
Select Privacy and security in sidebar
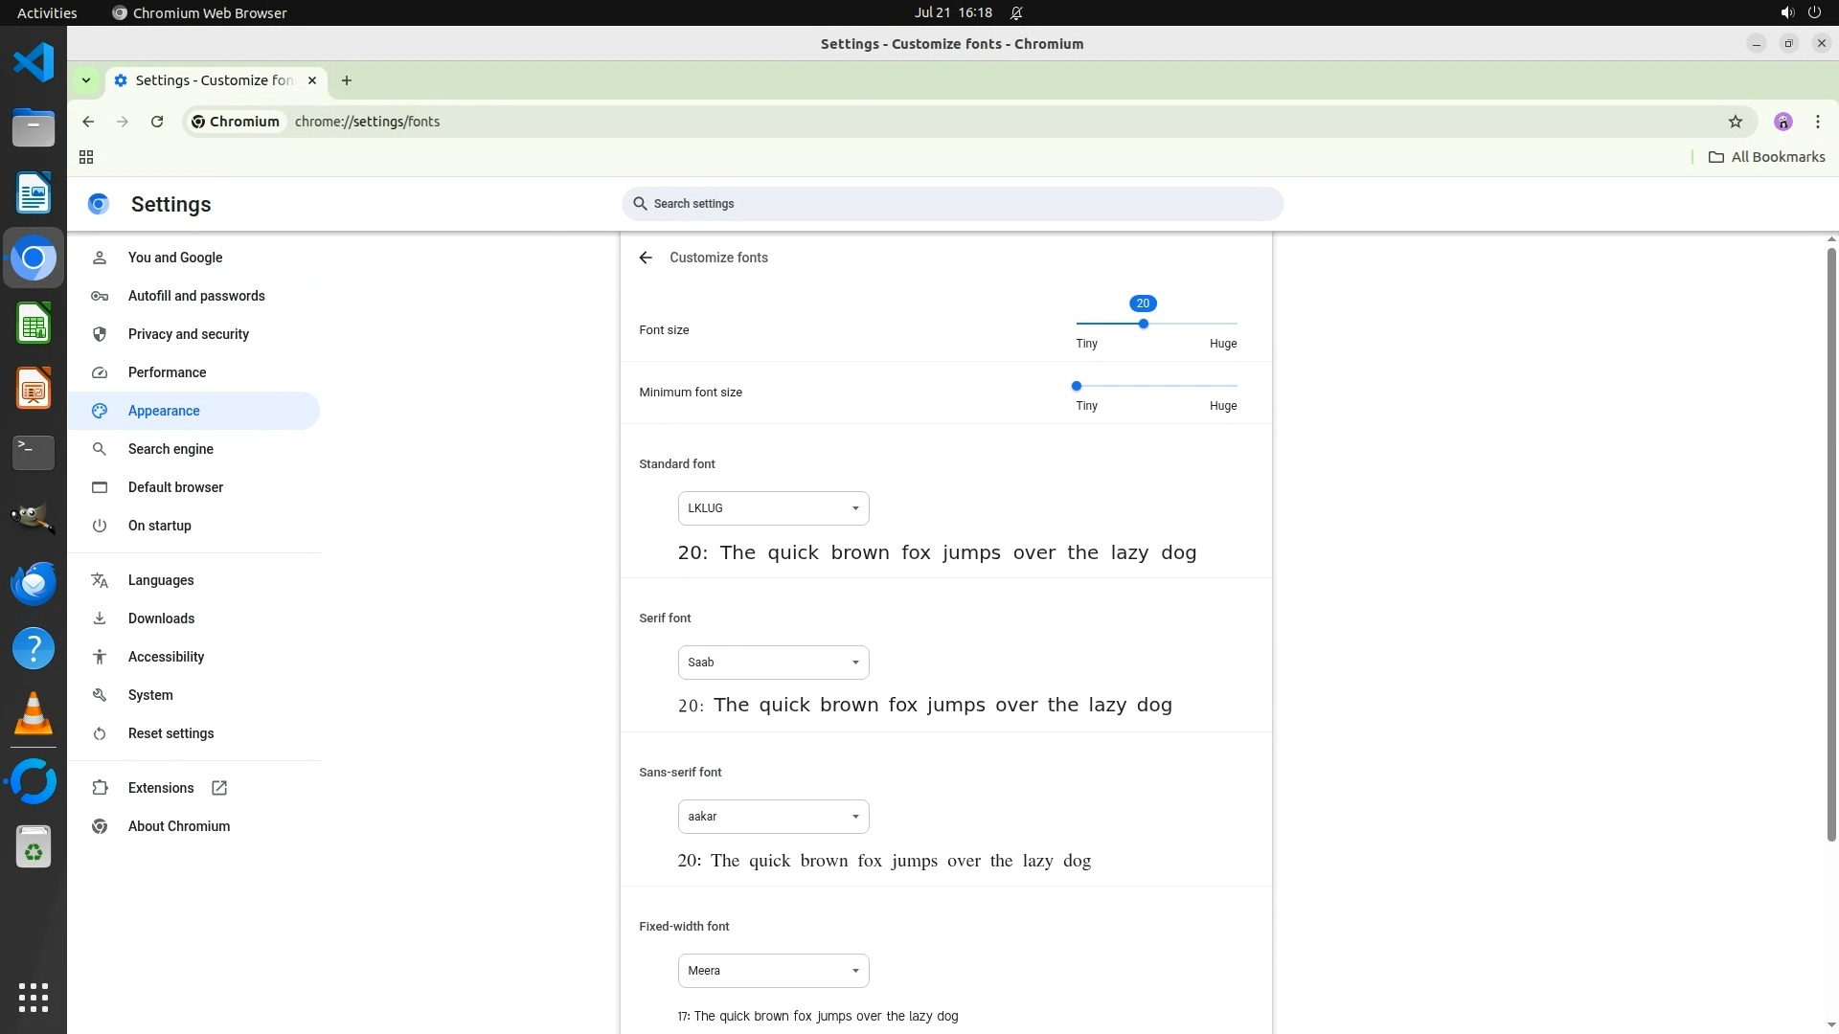click(x=189, y=334)
